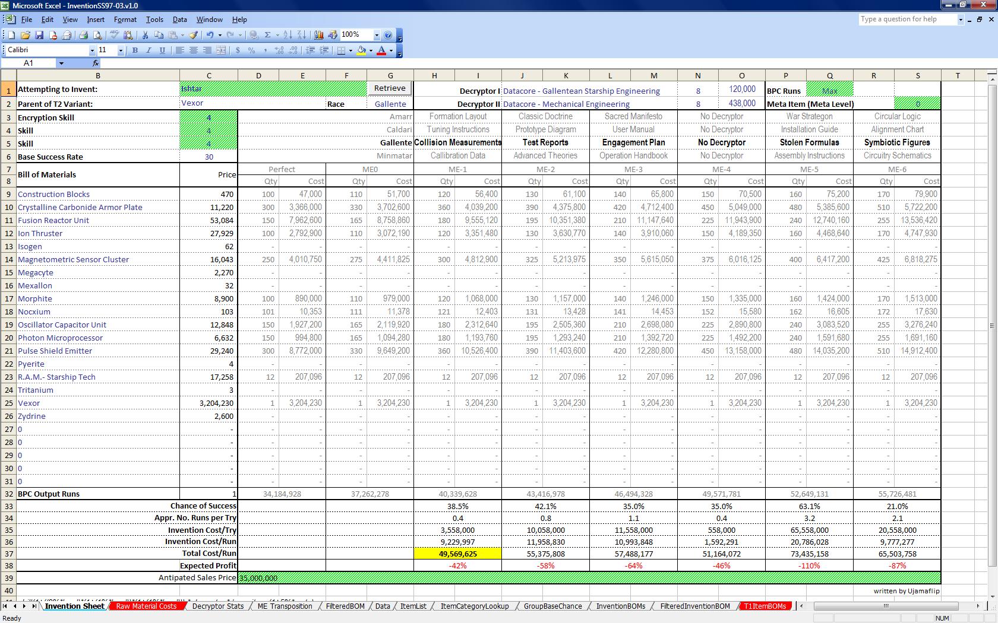Undo the last action

pos(210,35)
